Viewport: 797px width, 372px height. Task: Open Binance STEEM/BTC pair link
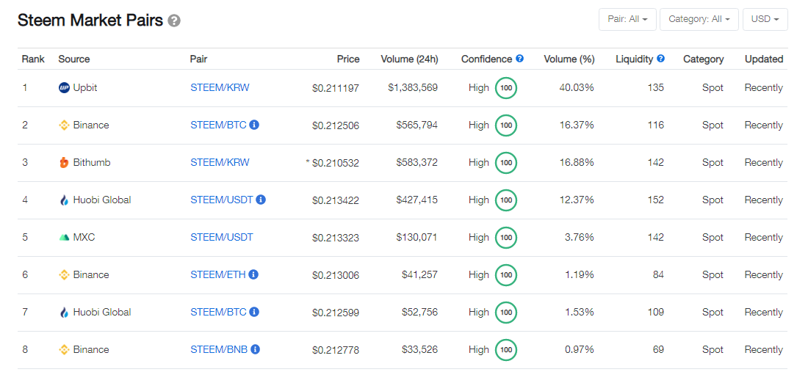pyautogui.click(x=219, y=125)
